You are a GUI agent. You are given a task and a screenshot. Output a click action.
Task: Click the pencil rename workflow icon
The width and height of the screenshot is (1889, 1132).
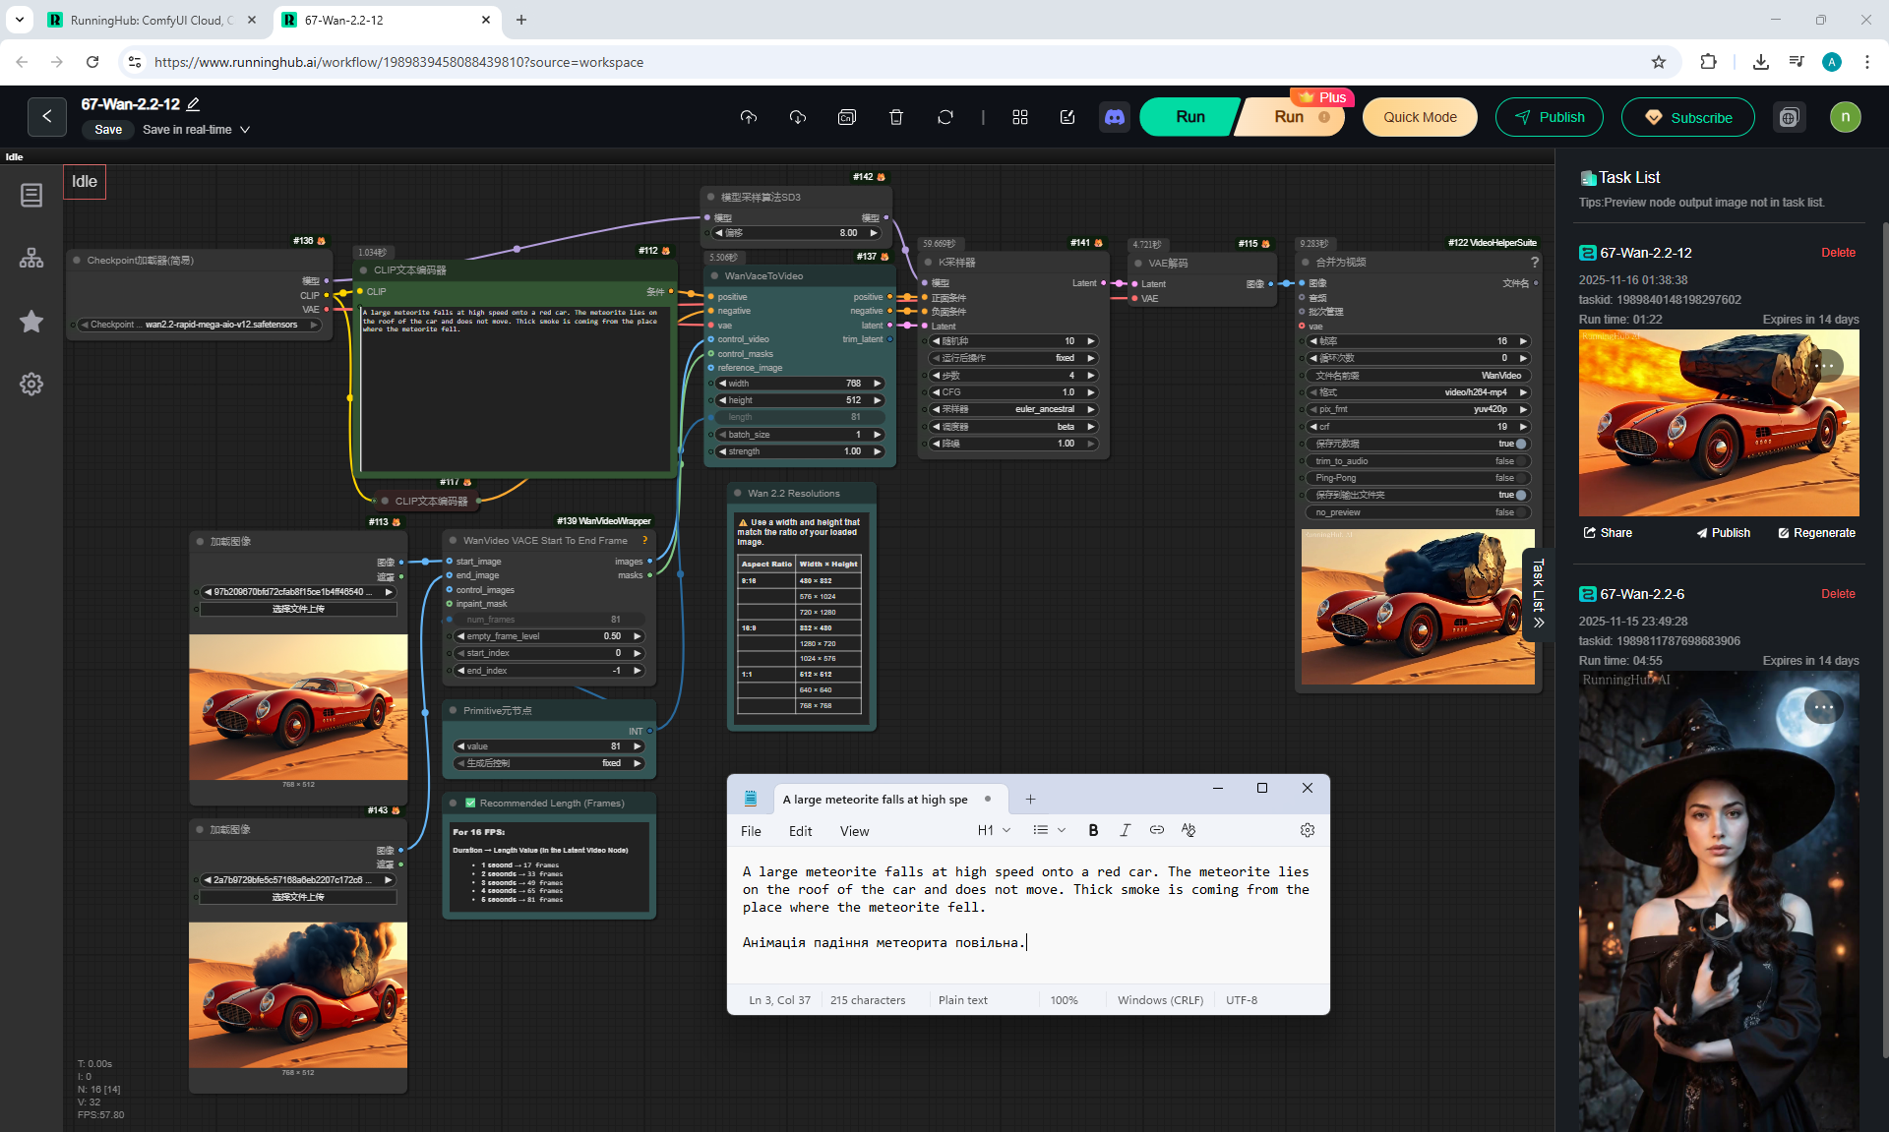pos(194,104)
